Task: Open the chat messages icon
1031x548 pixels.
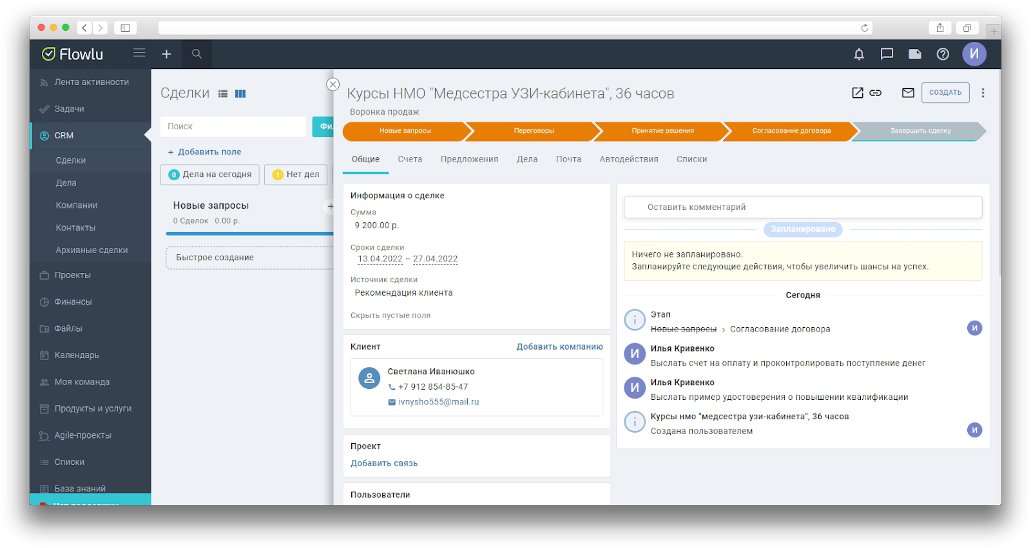Action: (x=887, y=54)
